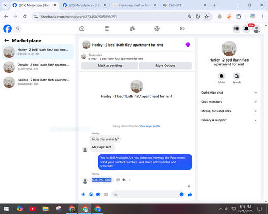Select the Isadora conversation in the list
This screenshot has width=268, height=214.
pos(38,82)
